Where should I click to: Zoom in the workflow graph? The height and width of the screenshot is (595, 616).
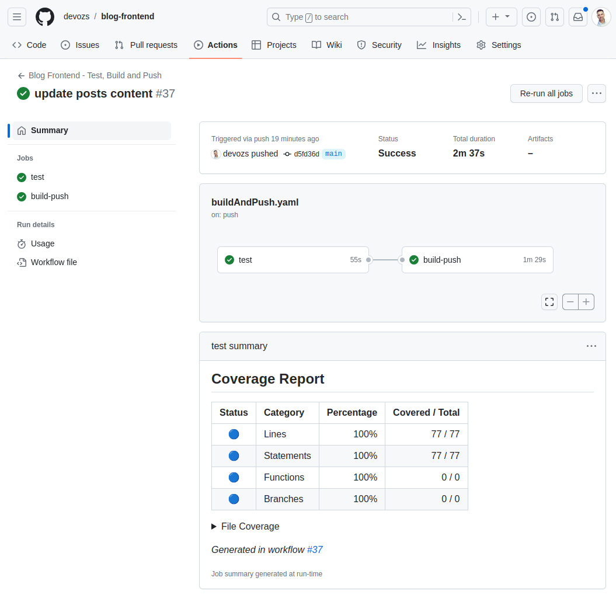586,302
